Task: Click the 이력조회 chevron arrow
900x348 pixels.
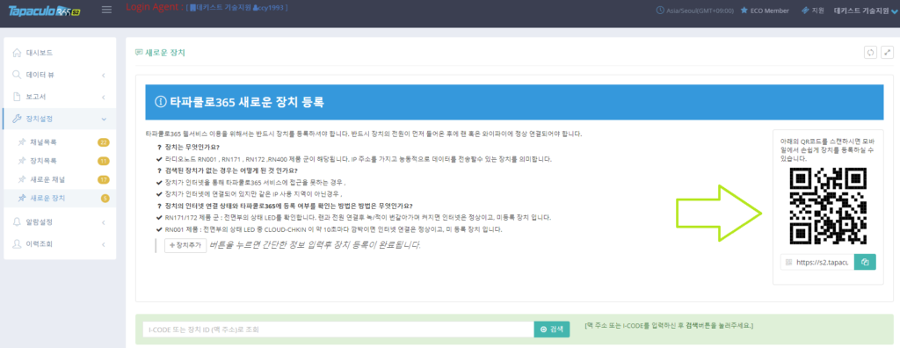Action: click(104, 244)
